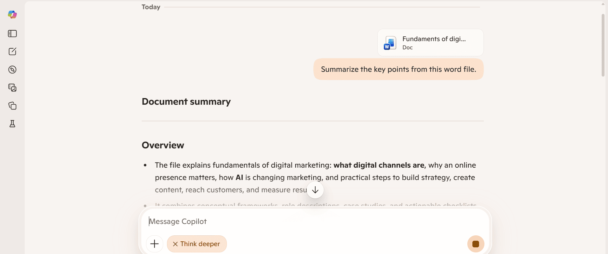Screen dimensions: 608x254
Task: Focus the Message Copilot input field
Action: coord(315,221)
